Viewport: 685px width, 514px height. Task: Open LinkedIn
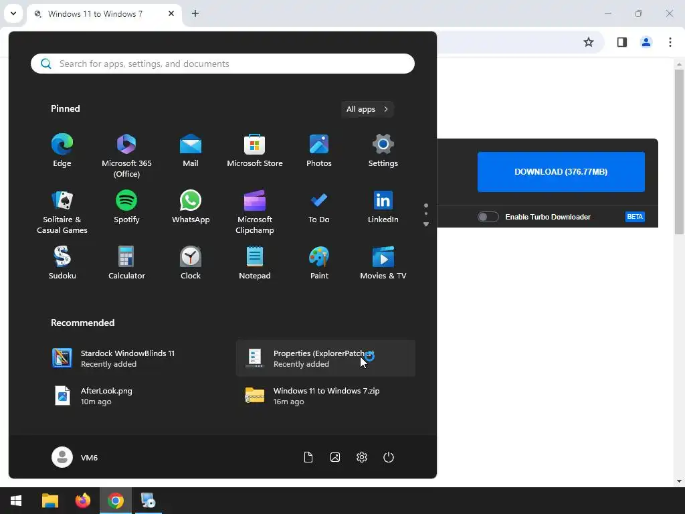383,207
